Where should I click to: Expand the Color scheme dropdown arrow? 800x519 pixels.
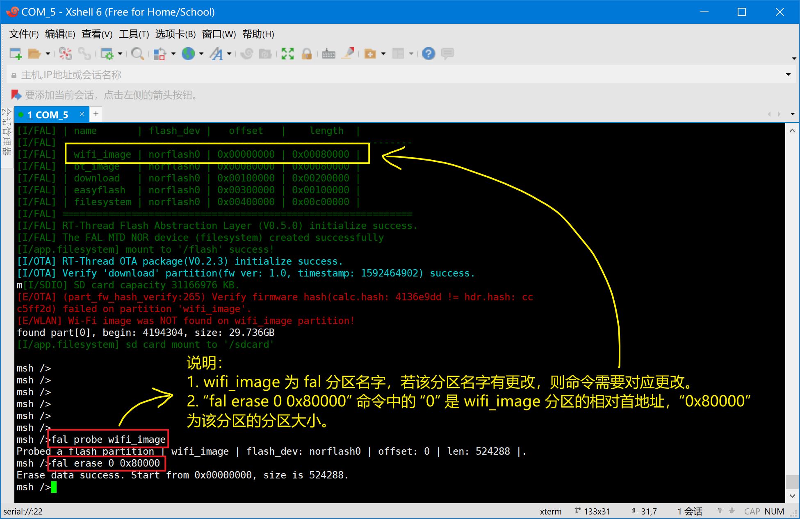[173, 54]
